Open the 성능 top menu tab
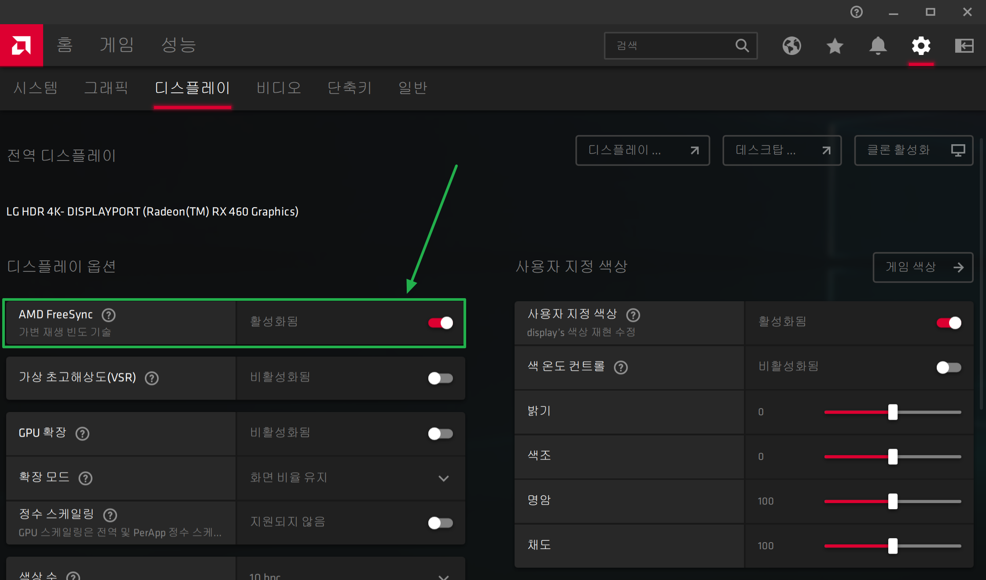 coord(178,45)
